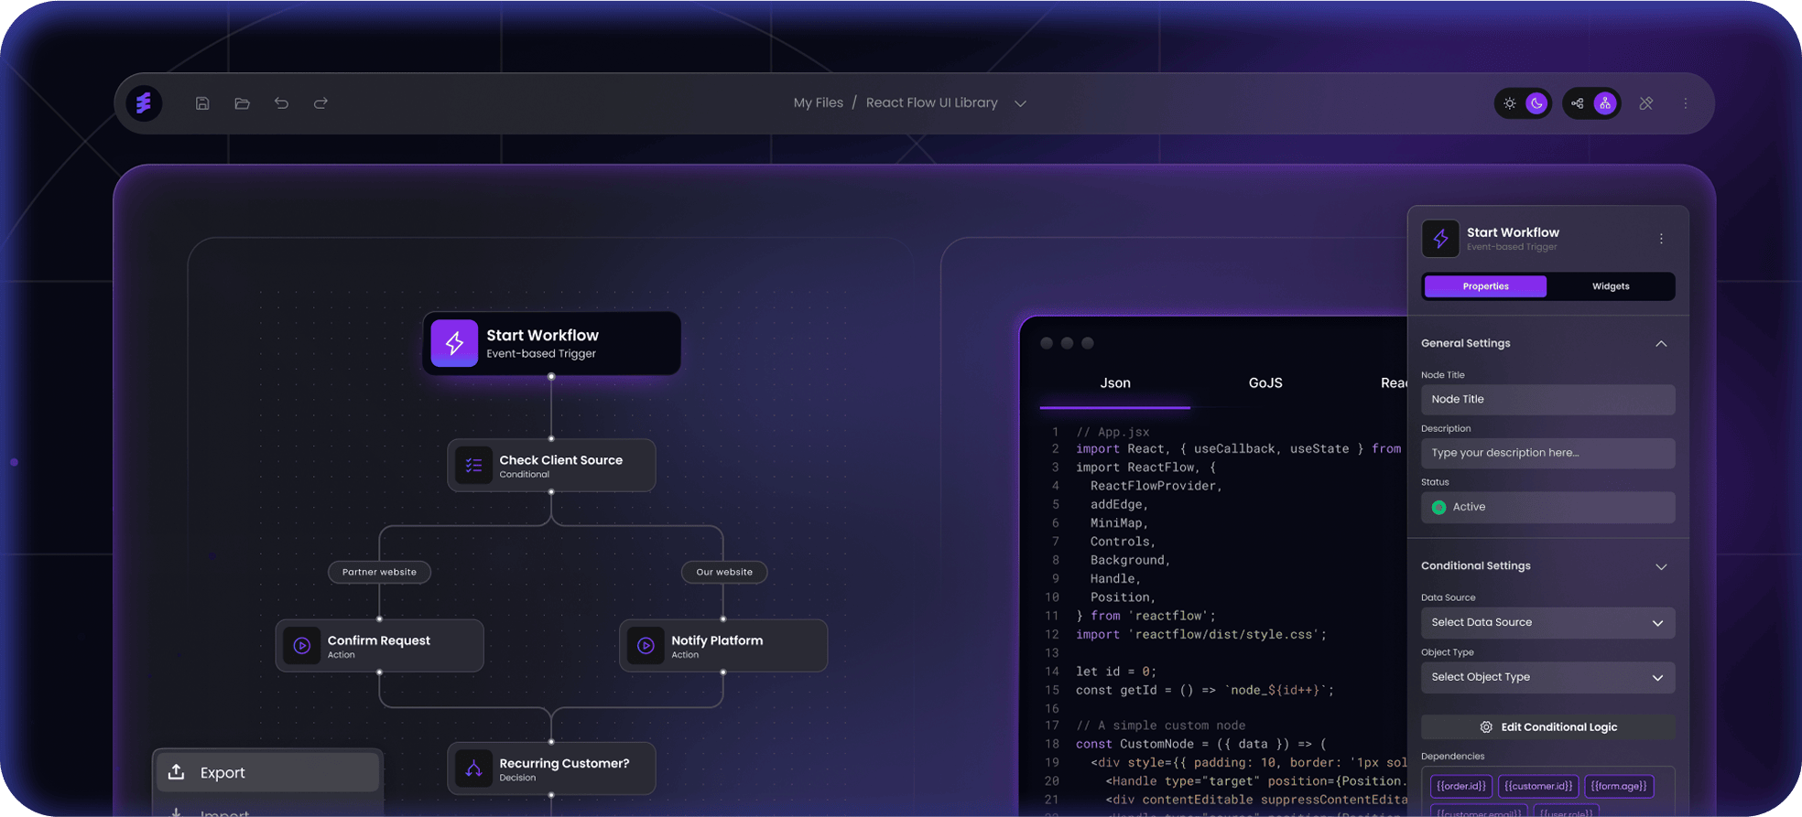Select the horizontal flow layout icon
This screenshot has width=1802, height=817.
(1578, 103)
